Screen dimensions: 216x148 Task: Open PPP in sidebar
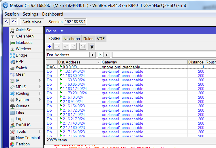(x=26, y=62)
